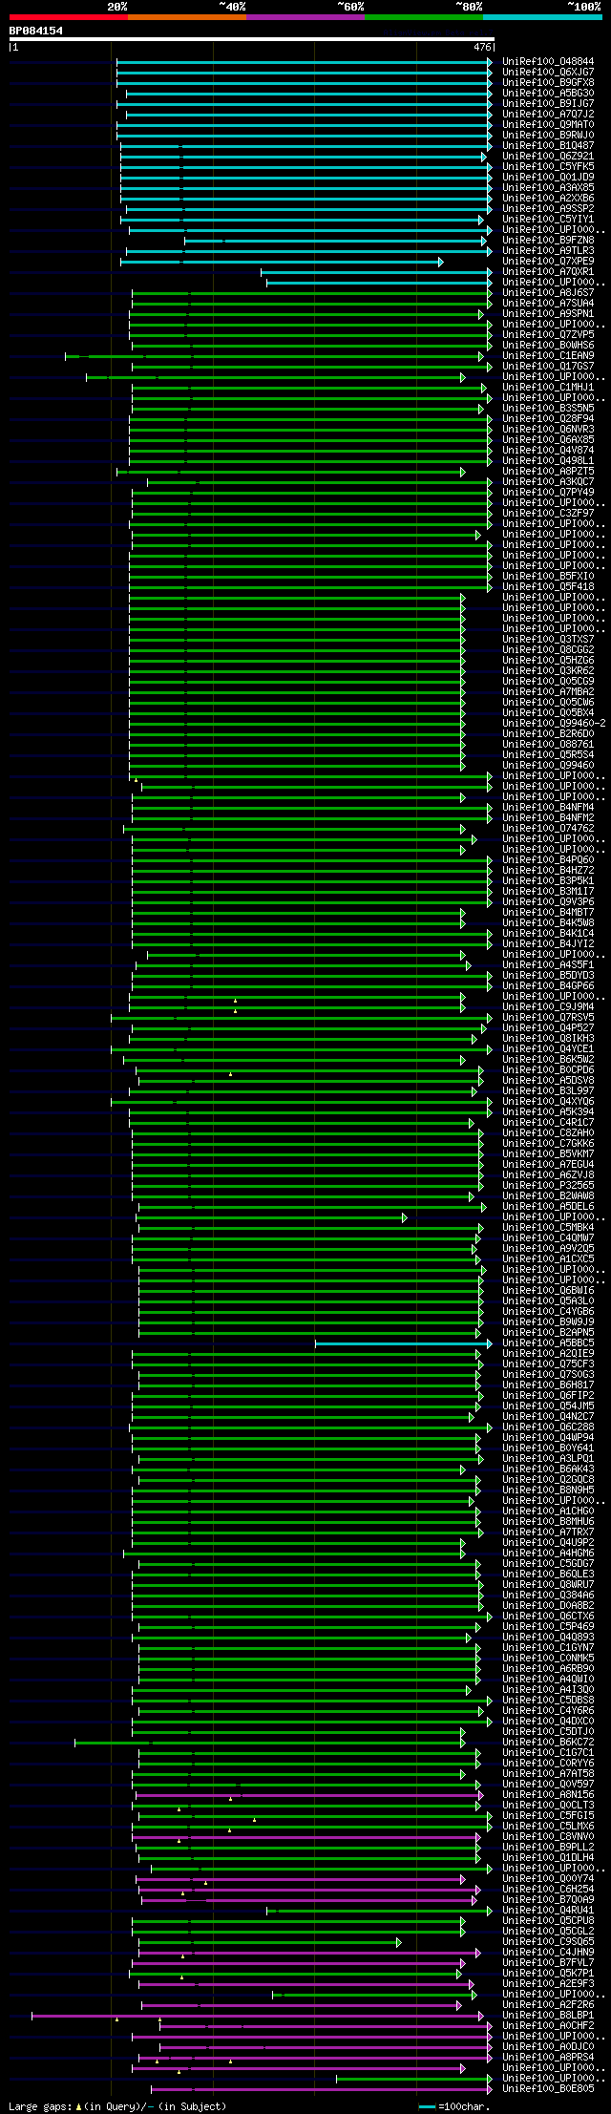The width and height of the screenshot is (611, 2114).
Task: Click the UniRef100_A8N156 label
Action: click(x=548, y=1795)
